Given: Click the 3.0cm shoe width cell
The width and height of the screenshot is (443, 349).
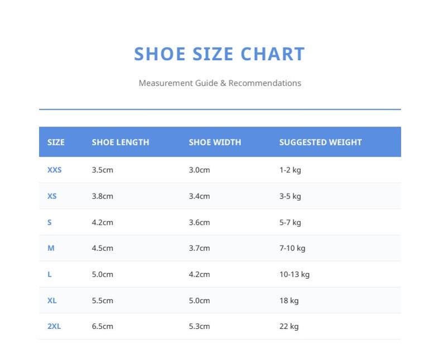Looking at the screenshot, I should [x=199, y=170].
